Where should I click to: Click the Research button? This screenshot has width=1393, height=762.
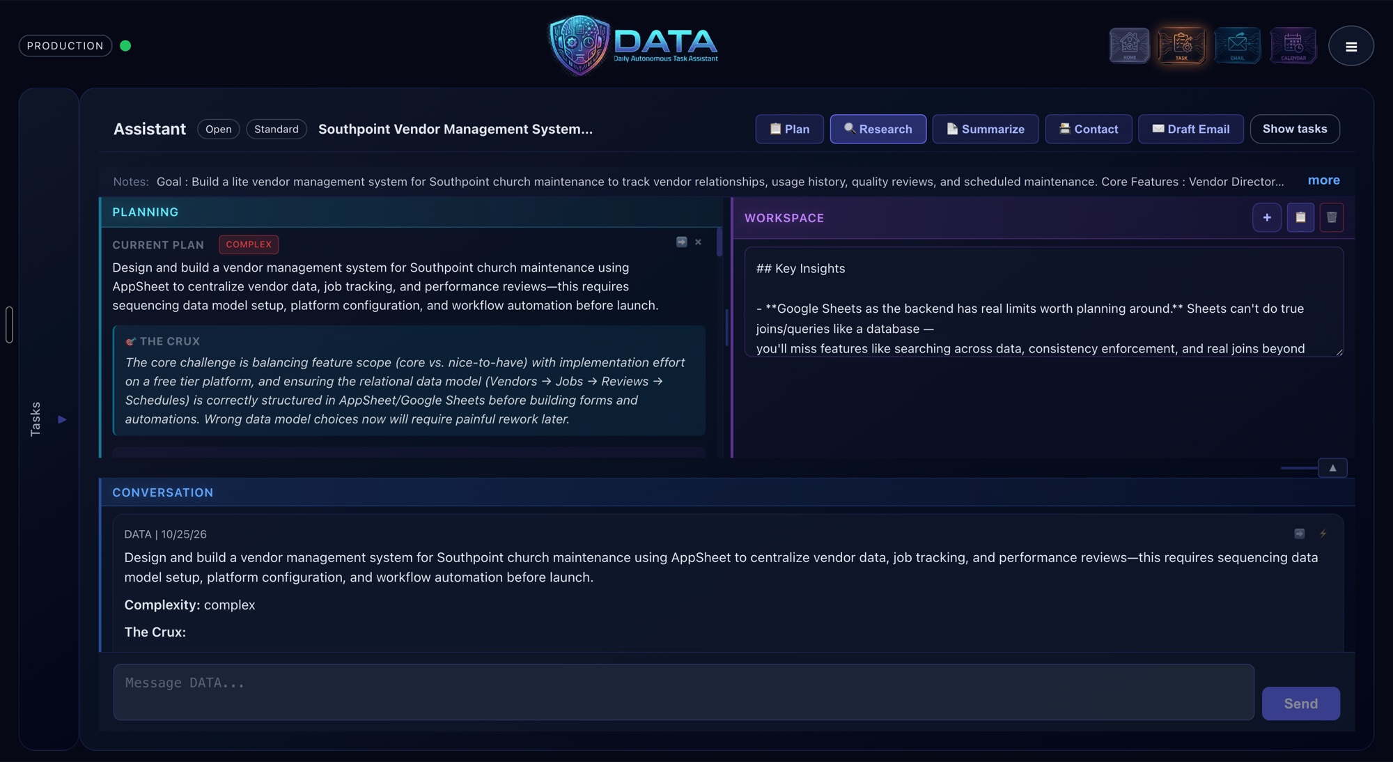[x=878, y=129]
